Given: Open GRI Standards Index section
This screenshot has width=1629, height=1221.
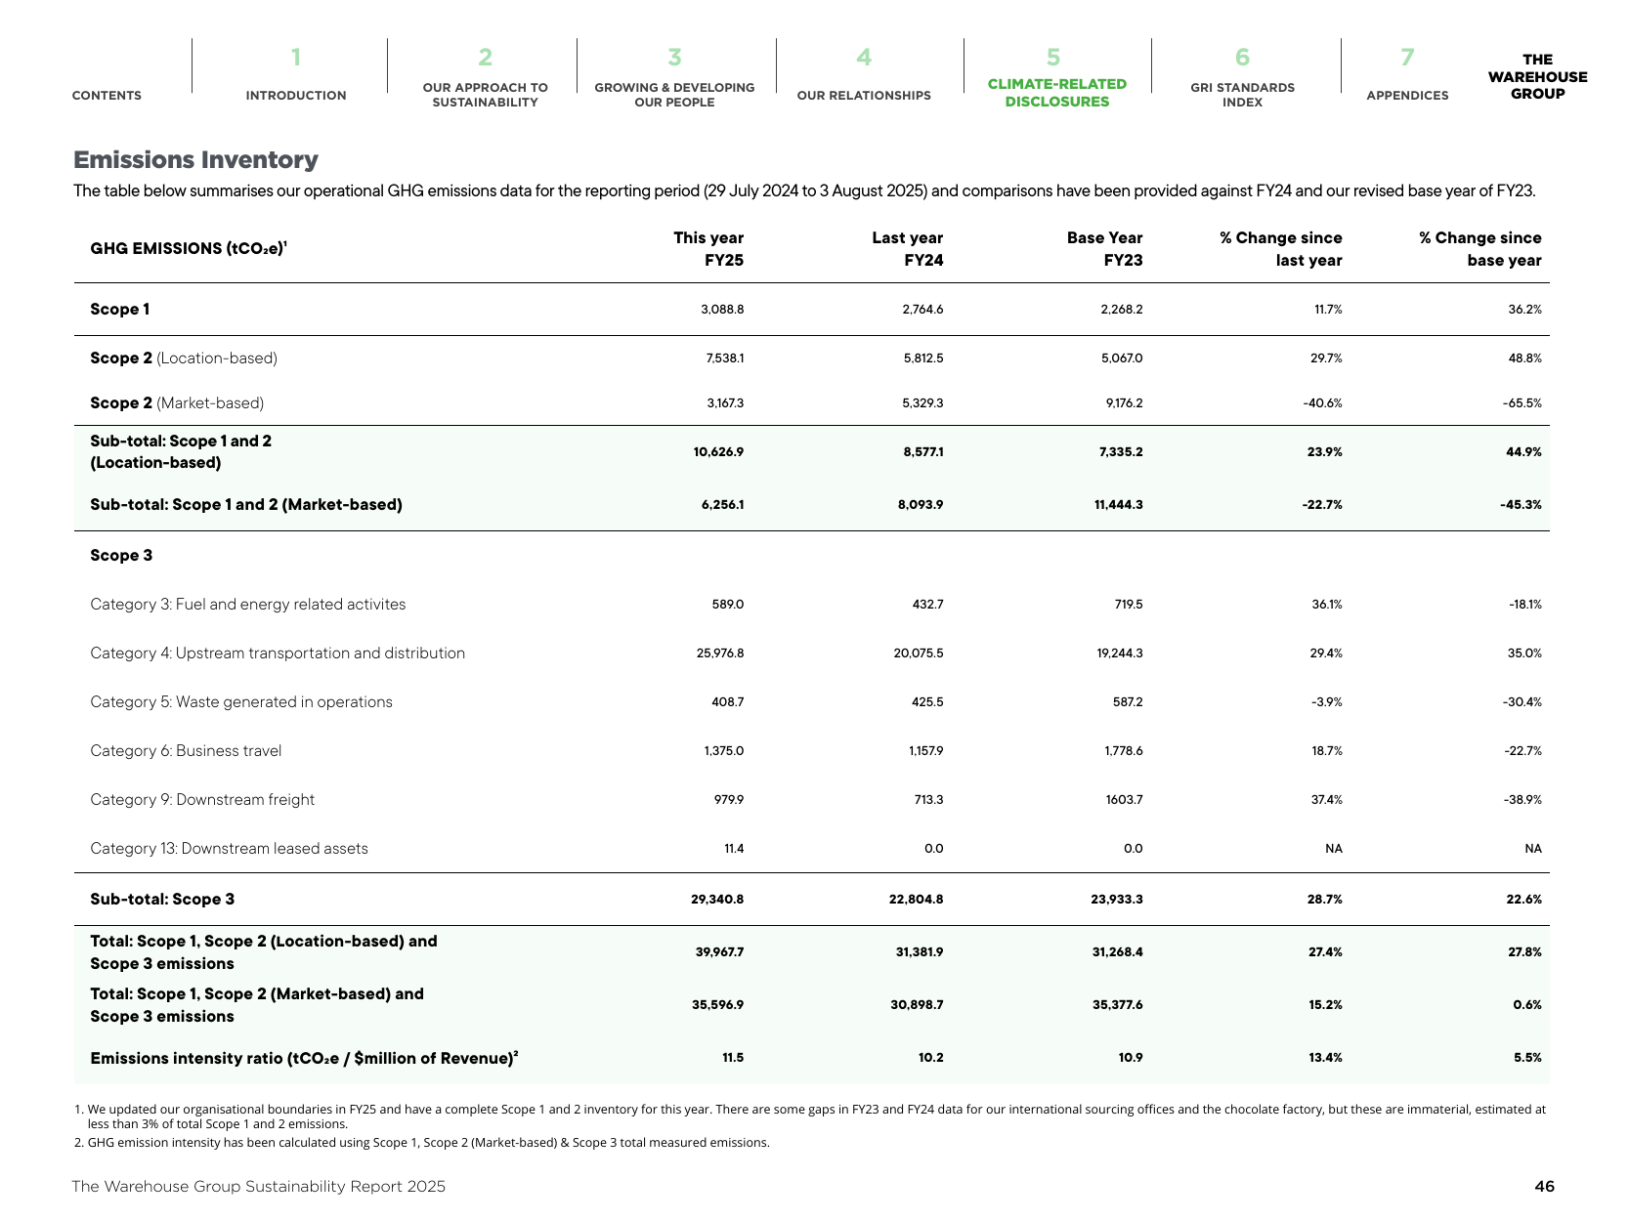Looking at the screenshot, I should pyautogui.click(x=1242, y=95).
